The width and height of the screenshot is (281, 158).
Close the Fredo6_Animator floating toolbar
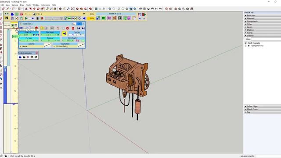[x=36, y=53]
